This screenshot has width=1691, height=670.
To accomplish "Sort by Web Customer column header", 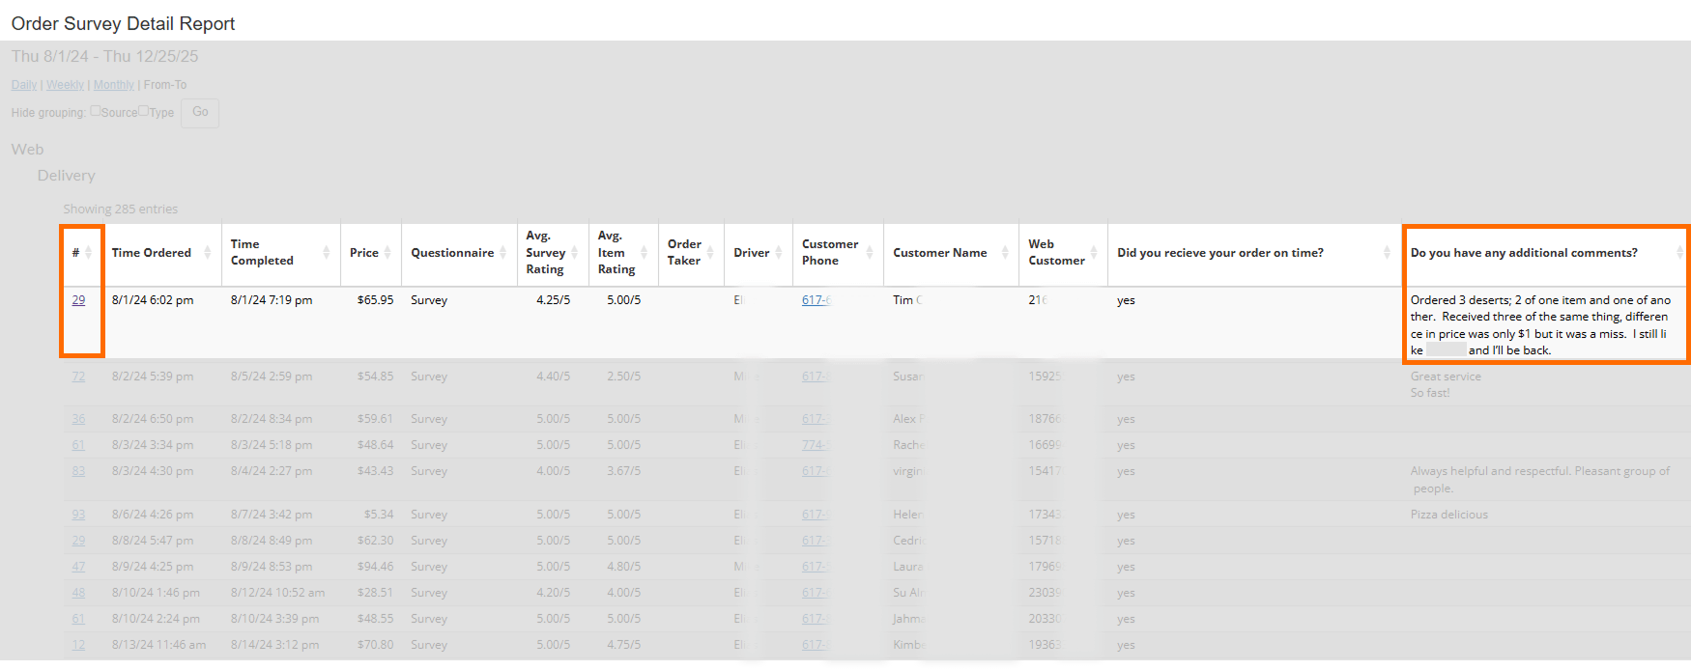I will (1055, 253).
